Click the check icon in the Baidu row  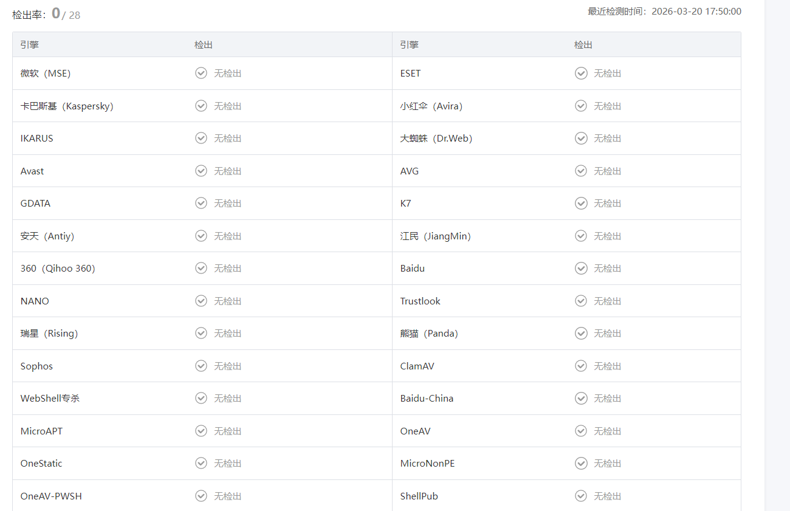coord(581,268)
